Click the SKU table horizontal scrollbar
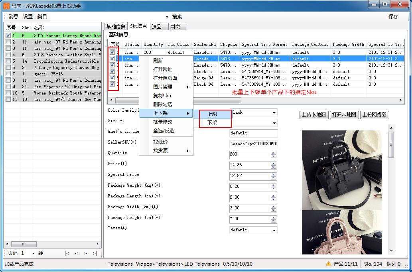Viewport: 412px width, 272px height. (178, 101)
